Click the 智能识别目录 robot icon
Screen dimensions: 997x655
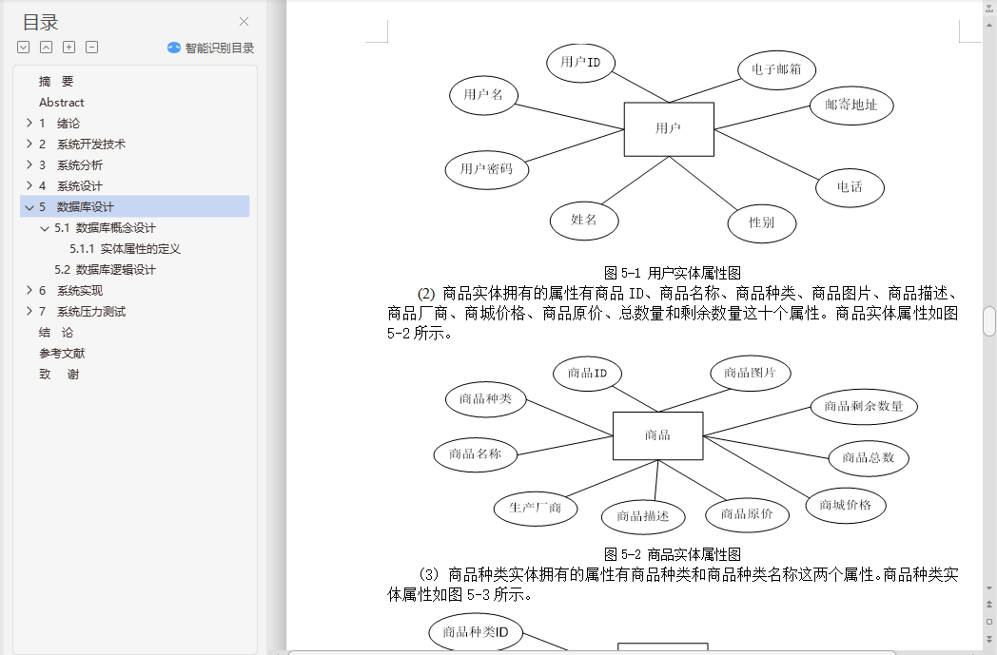click(173, 48)
